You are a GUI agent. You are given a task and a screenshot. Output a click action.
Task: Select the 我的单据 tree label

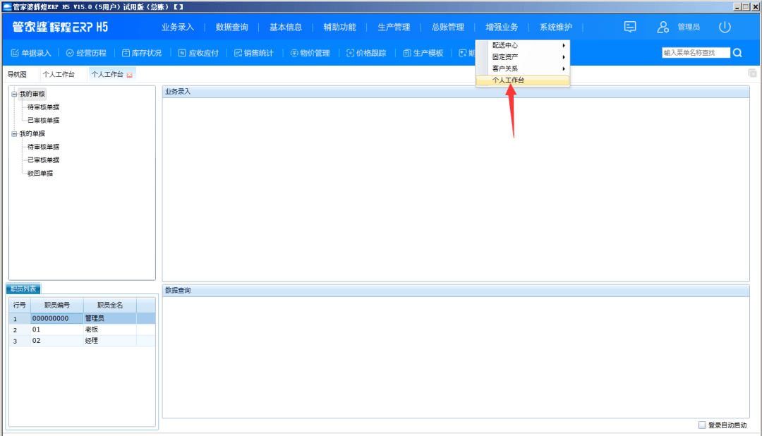[x=32, y=133]
